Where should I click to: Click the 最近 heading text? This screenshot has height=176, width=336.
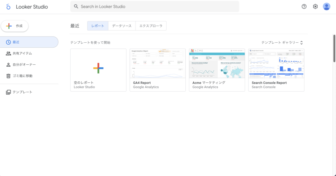(x=75, y=26)
